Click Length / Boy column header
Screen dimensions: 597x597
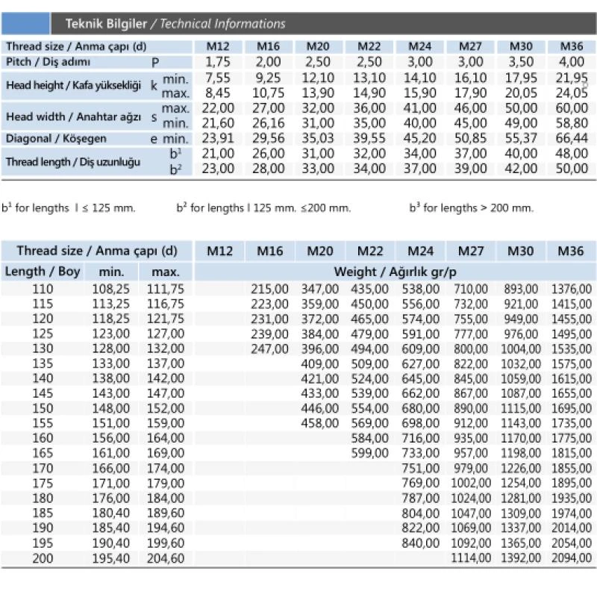[43, 272]
